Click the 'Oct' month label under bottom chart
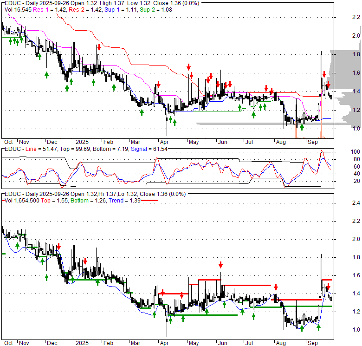Screen dimensions: 362x346 (8, 343)
